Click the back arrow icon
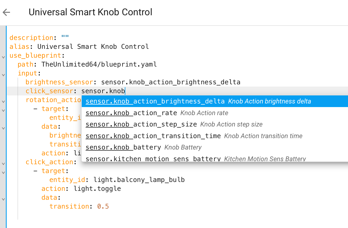Screen dimensions: 348x228 pyautogui.click(x=6, y=12)
